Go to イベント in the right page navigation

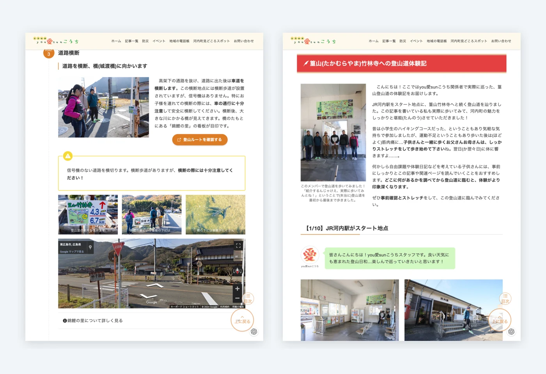pos(416,41)
